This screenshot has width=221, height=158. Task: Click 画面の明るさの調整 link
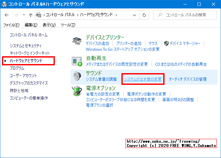178,99
